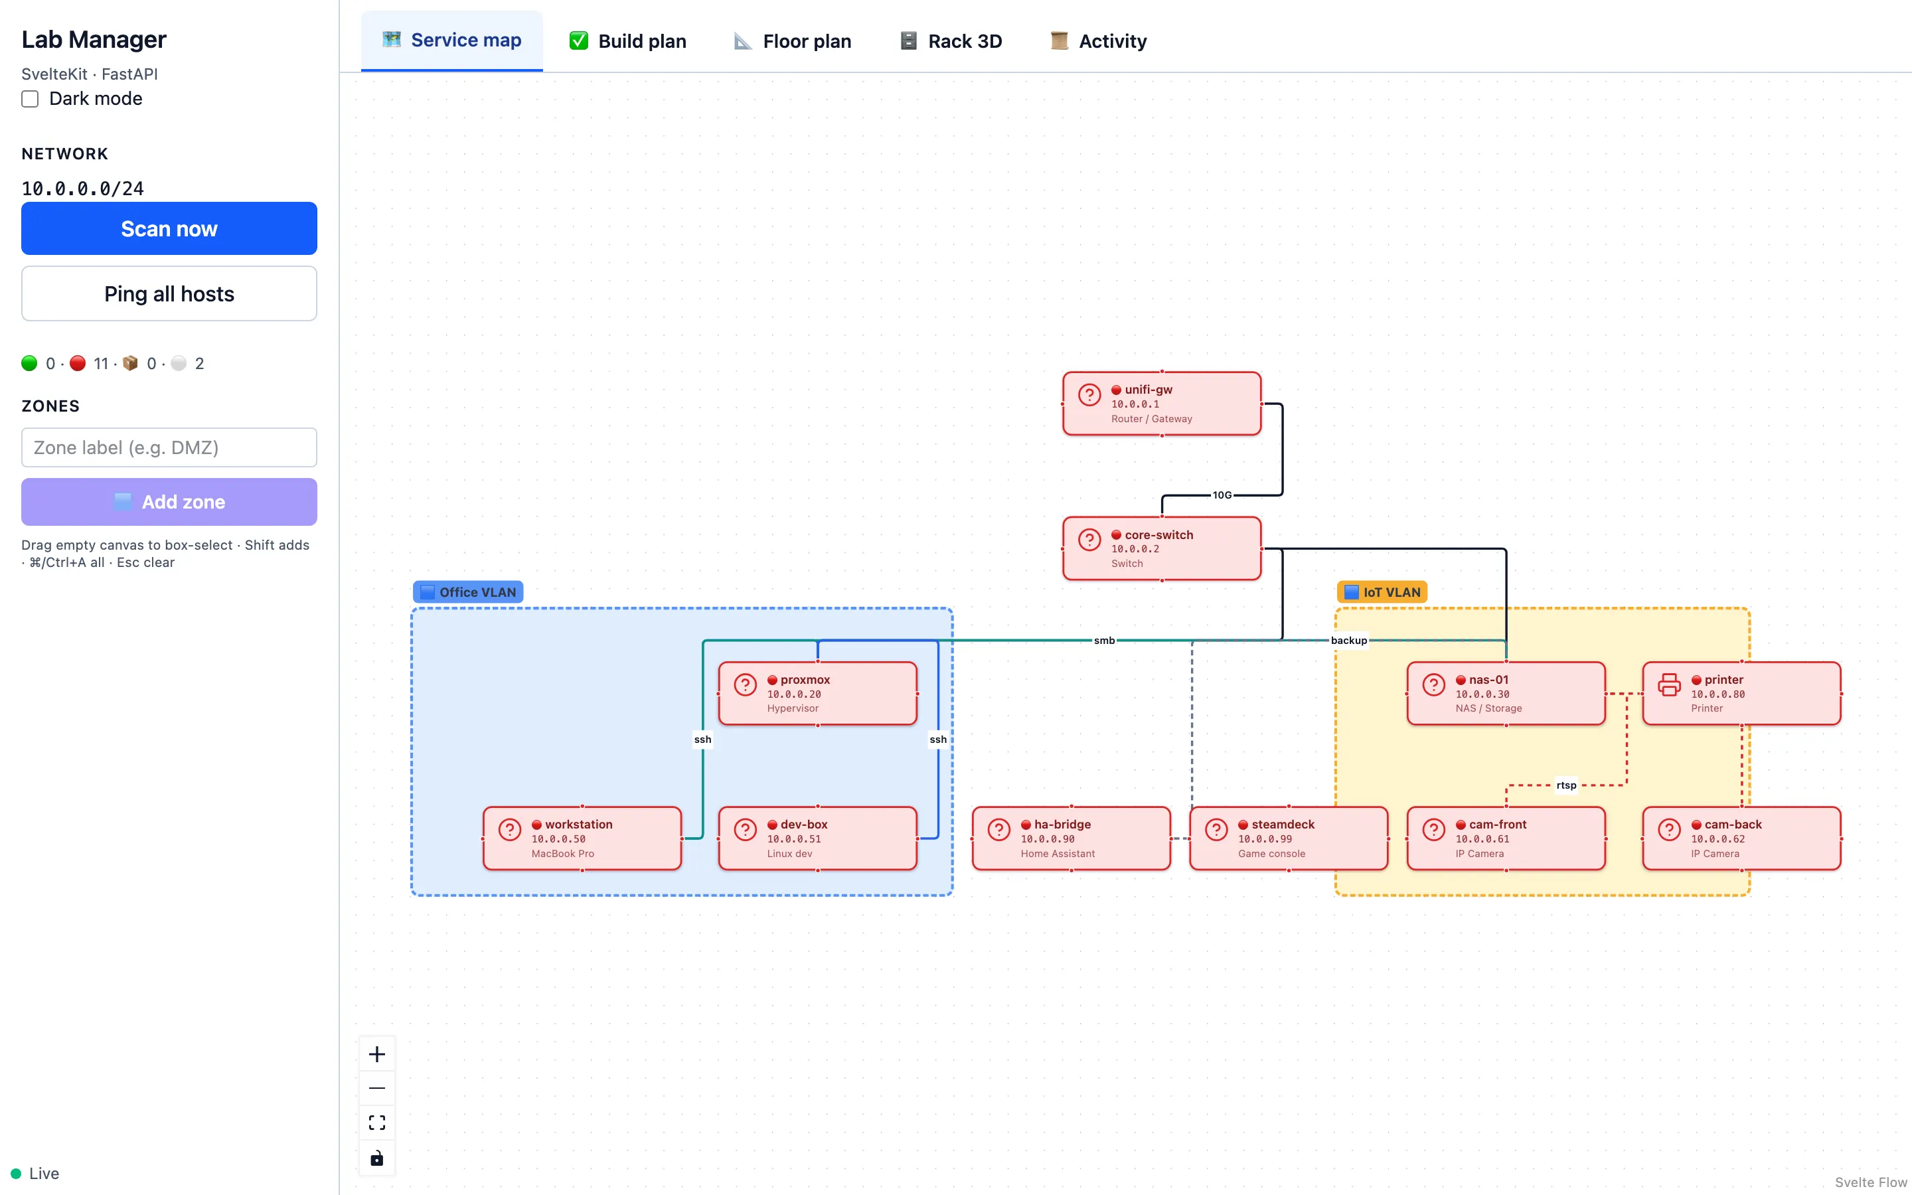Click the unifi-gw device type icon

(1089, 394)
